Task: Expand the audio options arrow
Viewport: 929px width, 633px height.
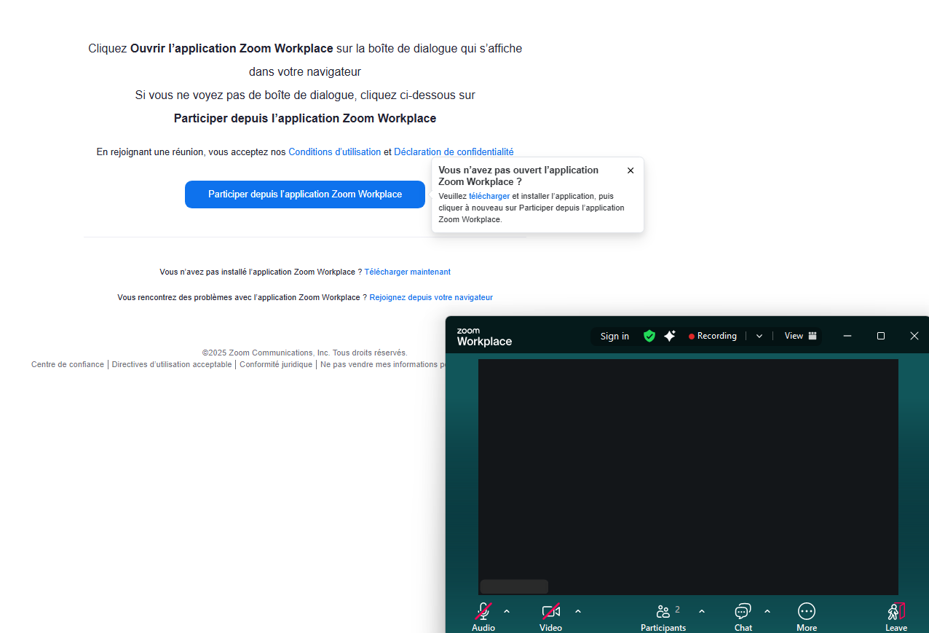Action: pyautogui.click(x=507, y=611)
